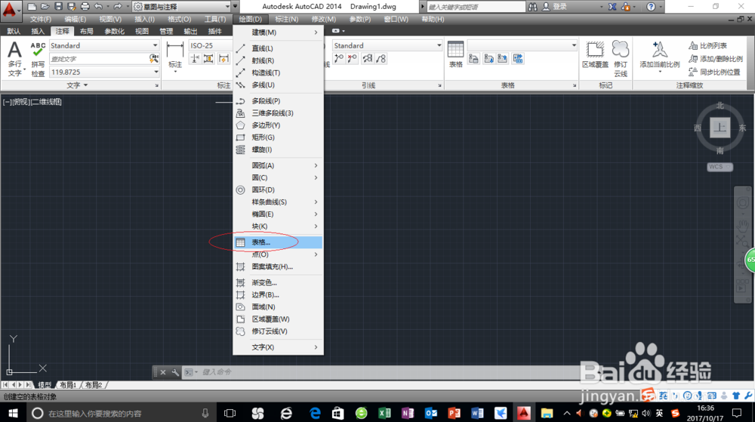Open the Autodesk Exchange X icon

(x=612, y=7)
